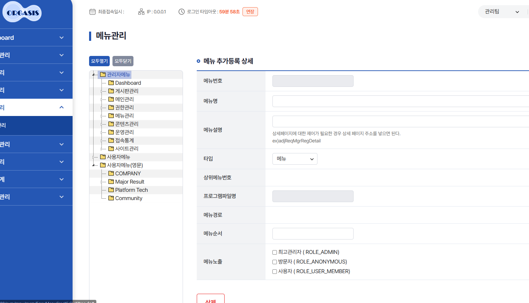The image size is (529, 303).
Task: Open the 관리팀 dropdown at top right
Action: (502, 12)
